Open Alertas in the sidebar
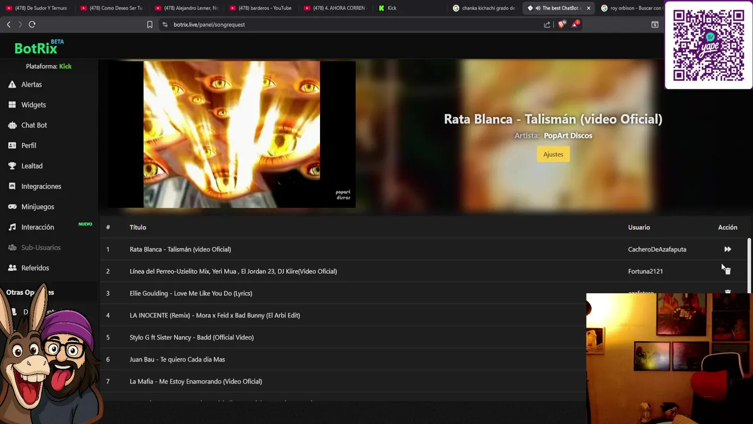 31,84
